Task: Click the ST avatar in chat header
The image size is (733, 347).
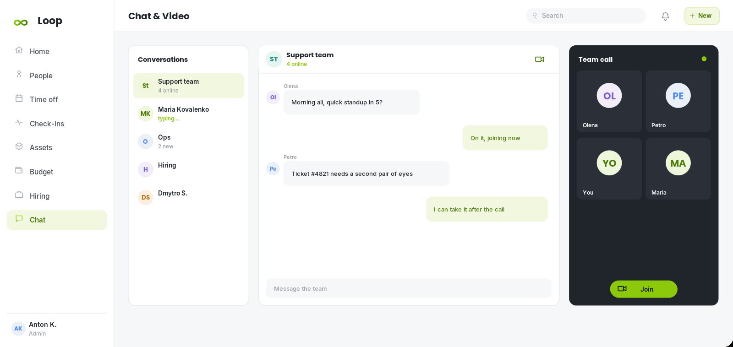Action: pos(274,59)
